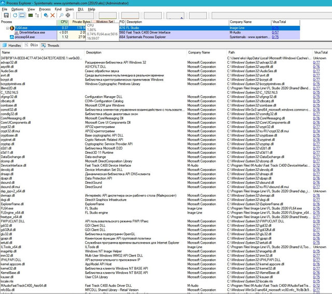The height and width of the screenshot is (294, 332).
Task: Sort processes by the CPU column header
Action: (x=63, y=22)
